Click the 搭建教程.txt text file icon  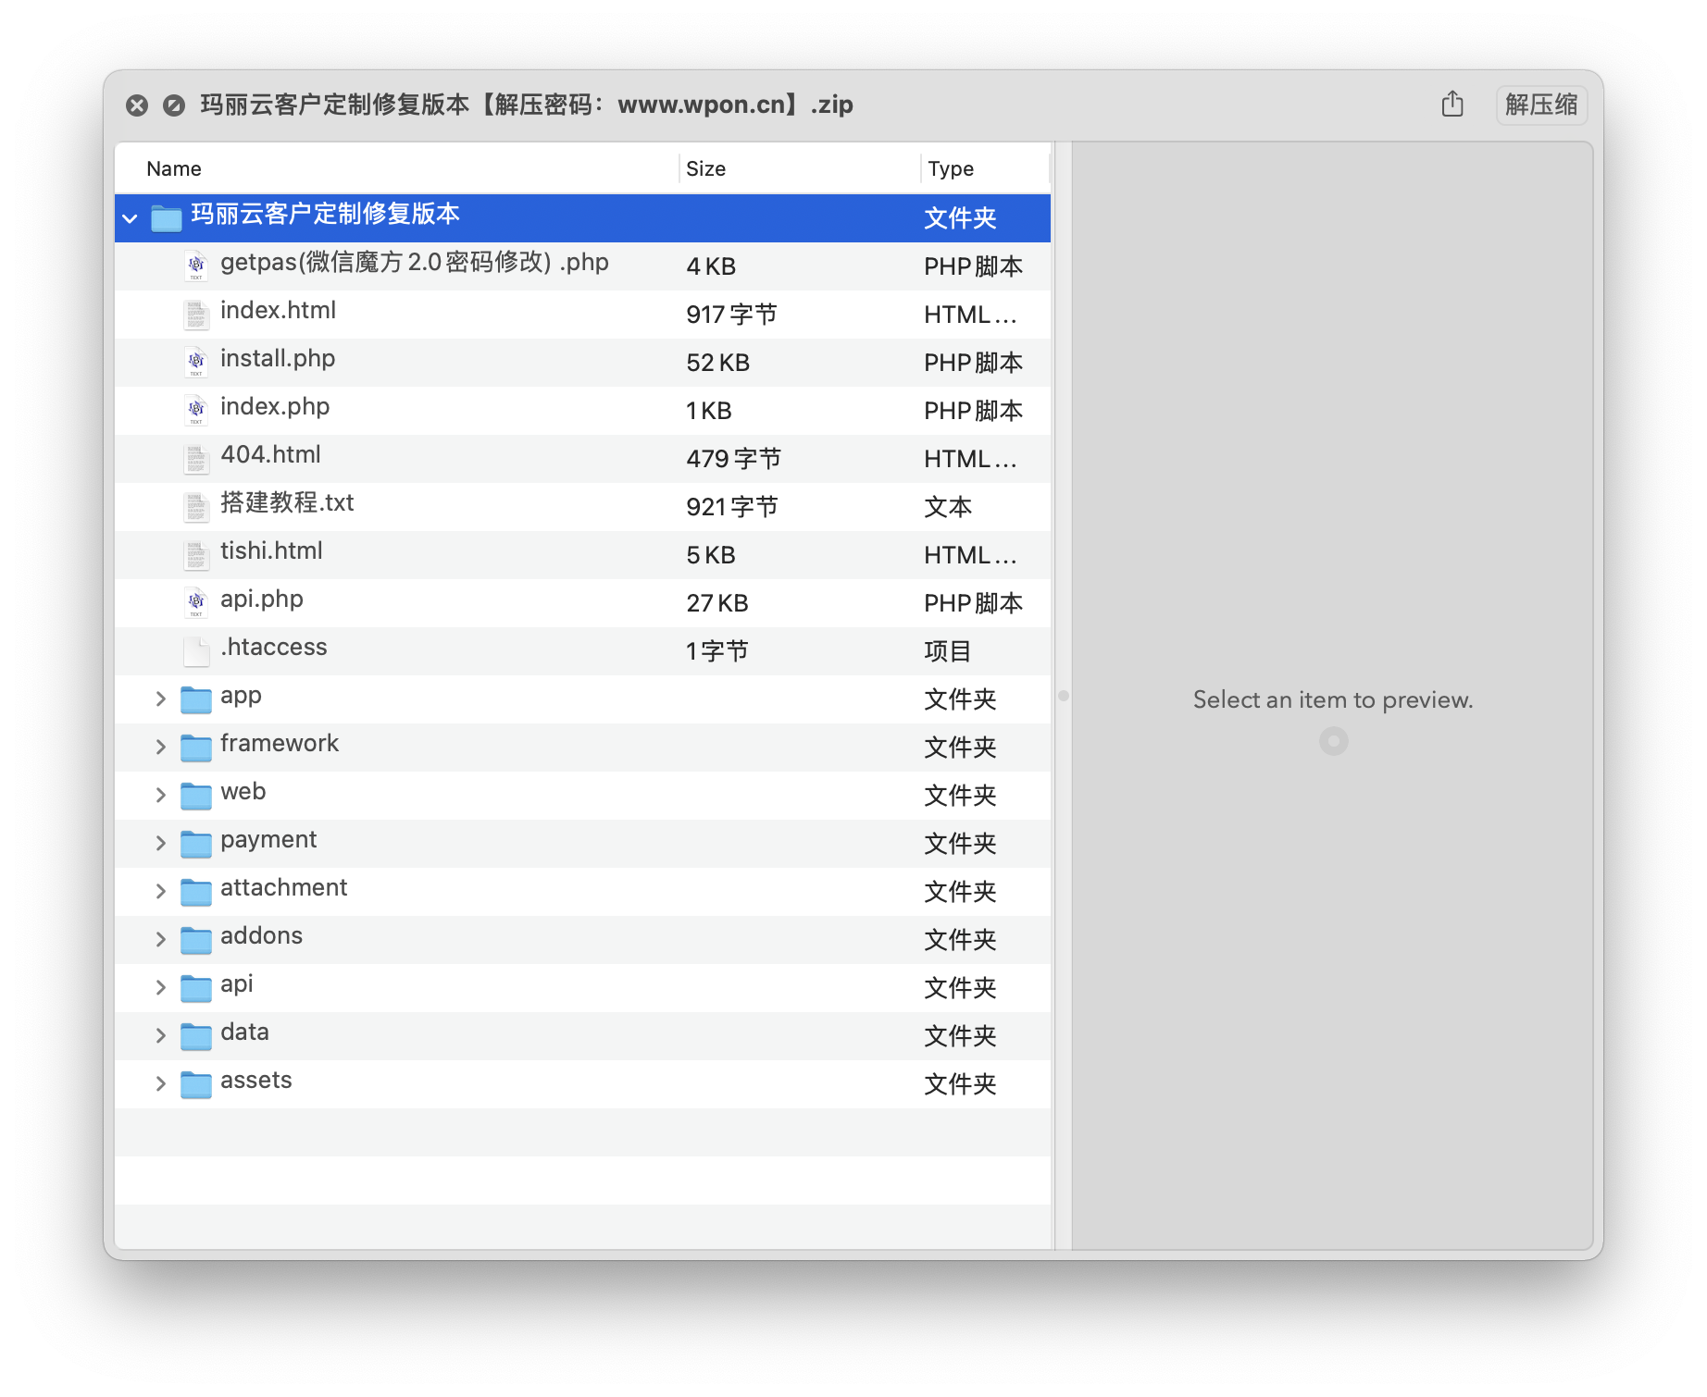(x=195, y=506)
